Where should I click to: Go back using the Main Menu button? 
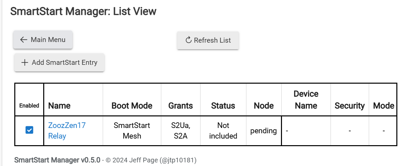click(43, 40)
